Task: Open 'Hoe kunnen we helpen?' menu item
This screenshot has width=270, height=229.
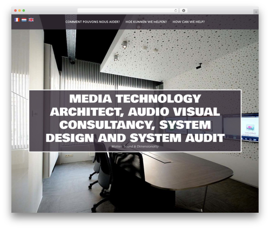Action: (x=146, y=22)
